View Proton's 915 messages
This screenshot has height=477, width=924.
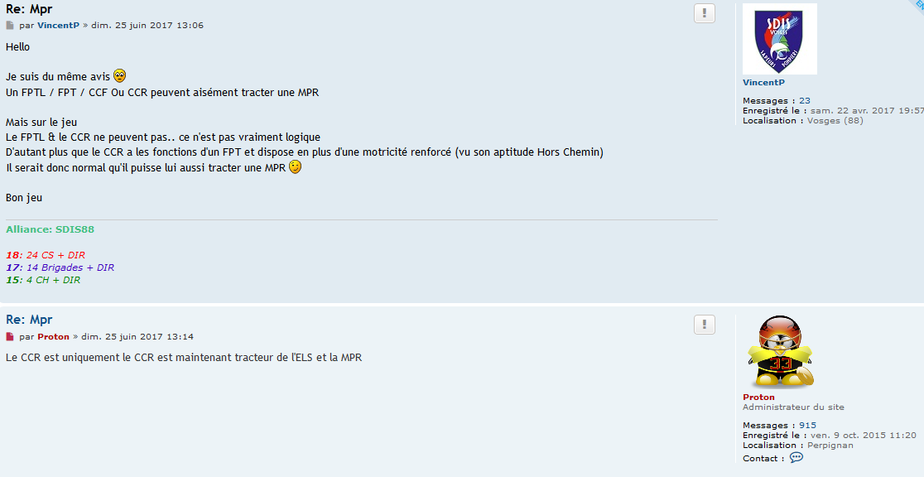pos(807,425)
